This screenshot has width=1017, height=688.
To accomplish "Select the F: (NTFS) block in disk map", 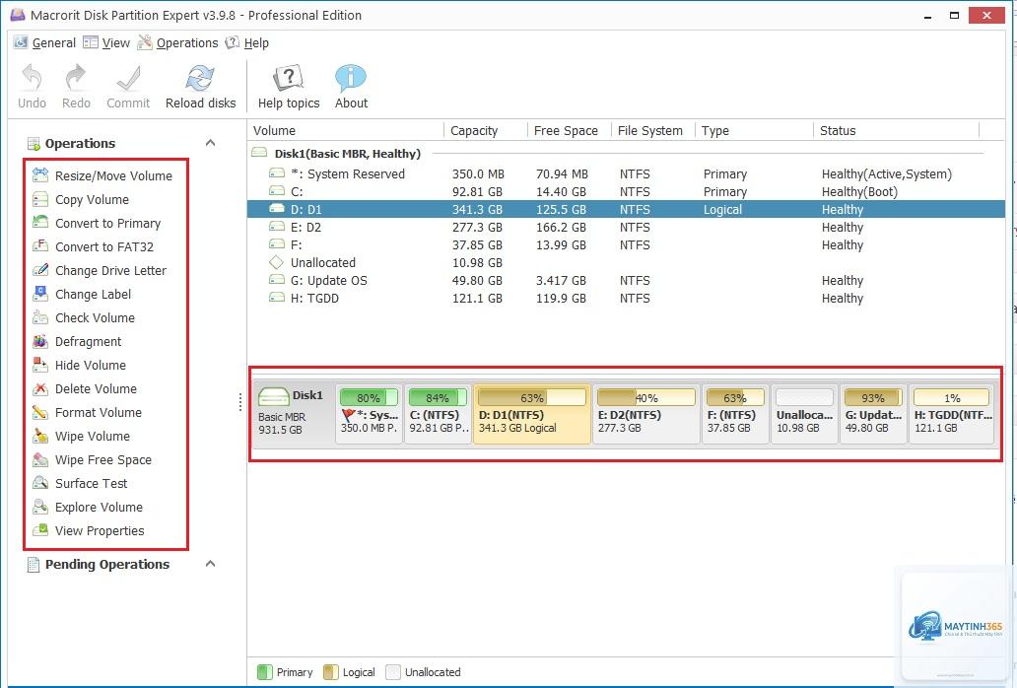I will pos(735,414).
